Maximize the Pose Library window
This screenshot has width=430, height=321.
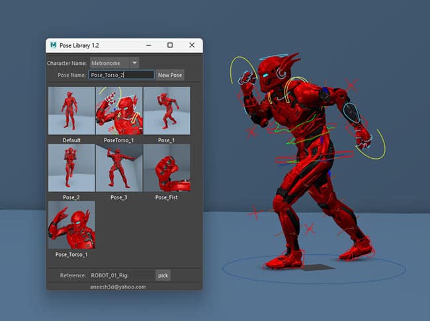pos(170,46)
